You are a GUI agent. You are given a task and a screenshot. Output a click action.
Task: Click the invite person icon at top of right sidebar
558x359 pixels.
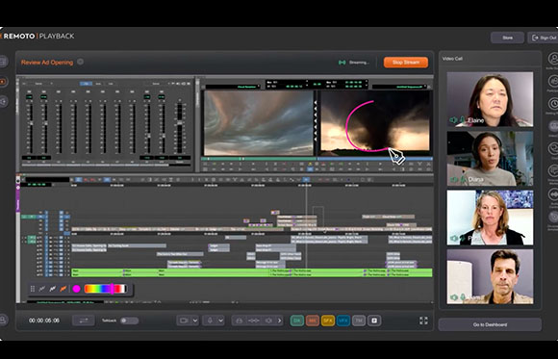click(x=553, y=59)
